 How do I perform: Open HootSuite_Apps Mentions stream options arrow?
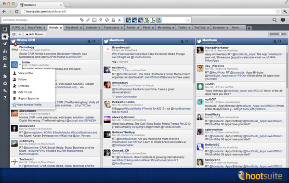tap(285, 41)
